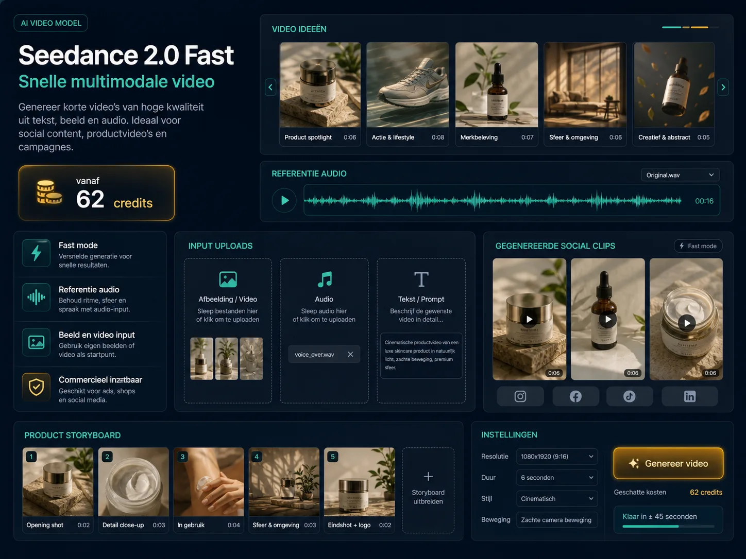Viewport: 746px width, 559px height.
Task: Play the first generated jar clip
Action: [x=529, y=319]
